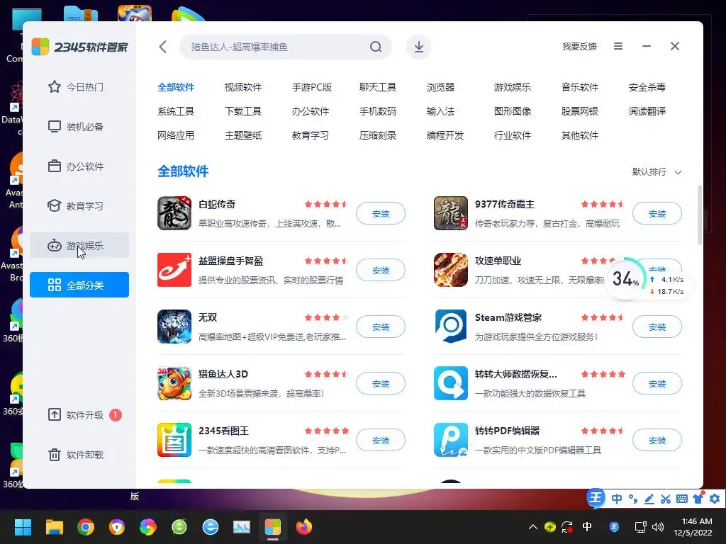Open IME toolbar settings gear
This screenshot has height=544, width=726.
(x=715, y=499)
